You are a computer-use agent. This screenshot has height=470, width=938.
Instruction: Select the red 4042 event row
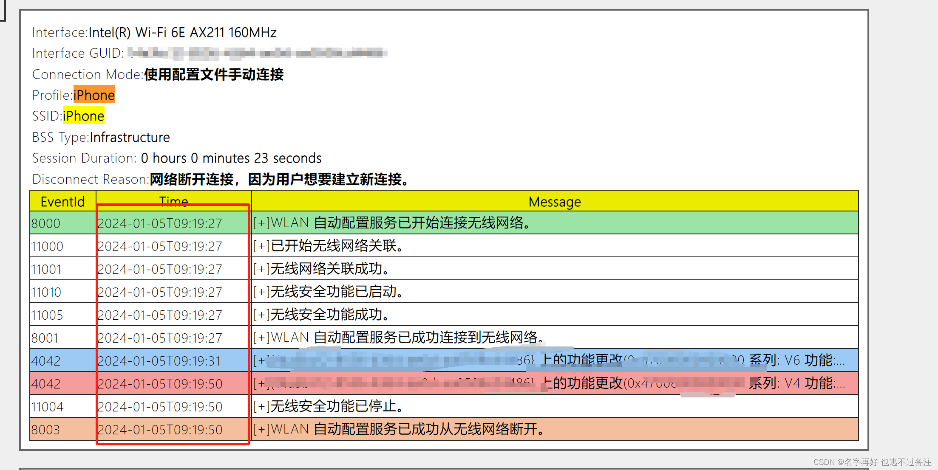[x=46, y=383]
